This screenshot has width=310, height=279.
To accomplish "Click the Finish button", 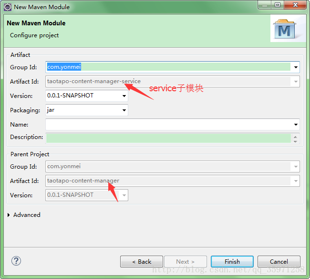I will pos(232,262).
